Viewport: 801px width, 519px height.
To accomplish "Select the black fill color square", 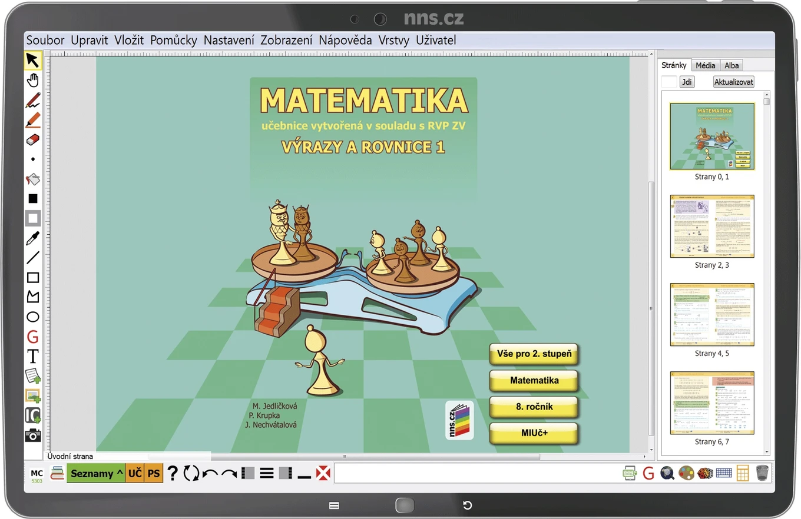I will click(33, 199).
